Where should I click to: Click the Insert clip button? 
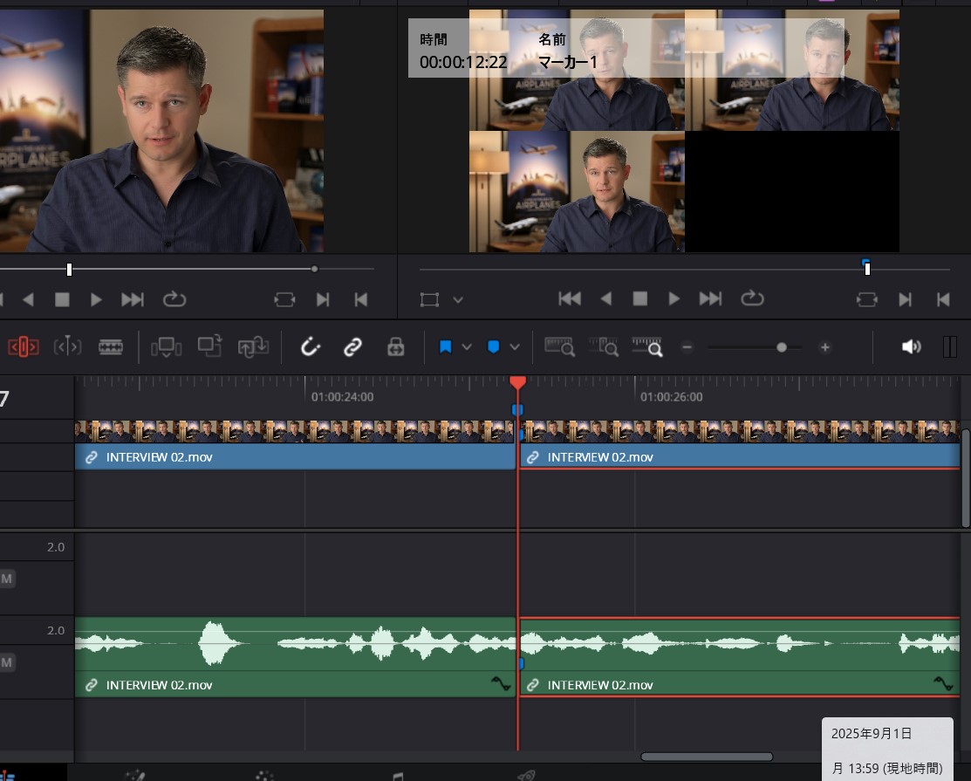[x=166, y=347]
